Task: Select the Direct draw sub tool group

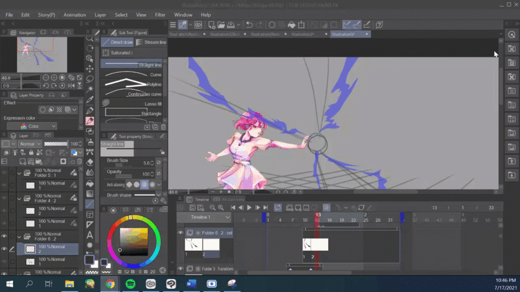Action: pos(118,42)
